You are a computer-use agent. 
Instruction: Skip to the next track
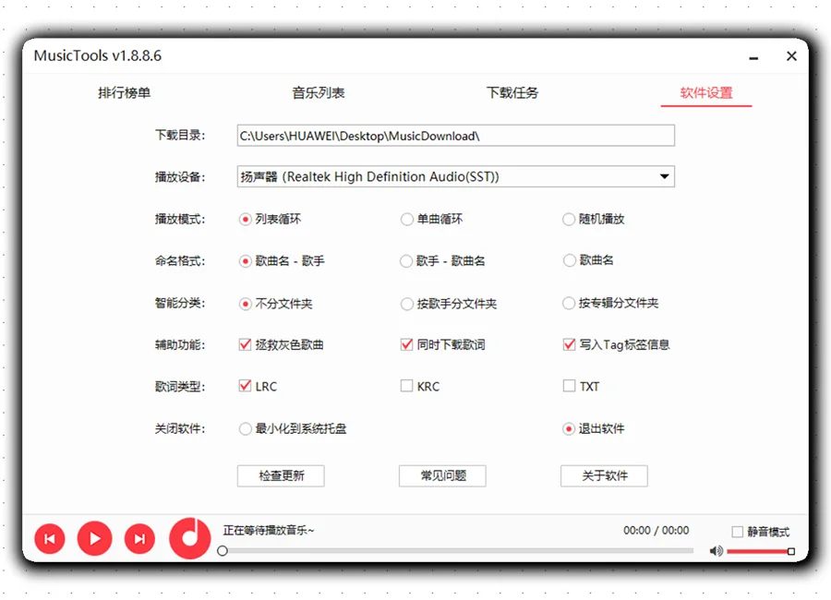pos(138,538)
